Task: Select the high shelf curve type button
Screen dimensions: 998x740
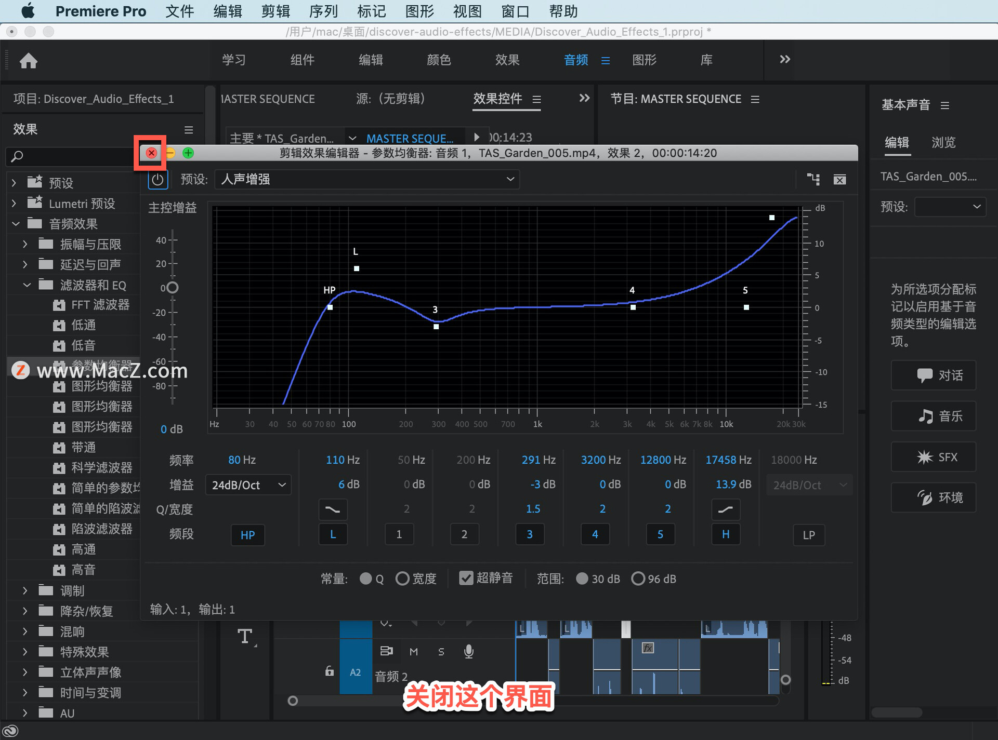Action: (x=726, y=509)
